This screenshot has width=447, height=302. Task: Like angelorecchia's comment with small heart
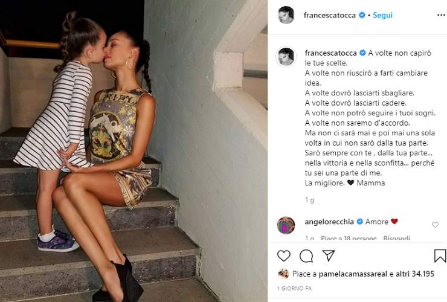pyautogui.click(x=435, y=225)
